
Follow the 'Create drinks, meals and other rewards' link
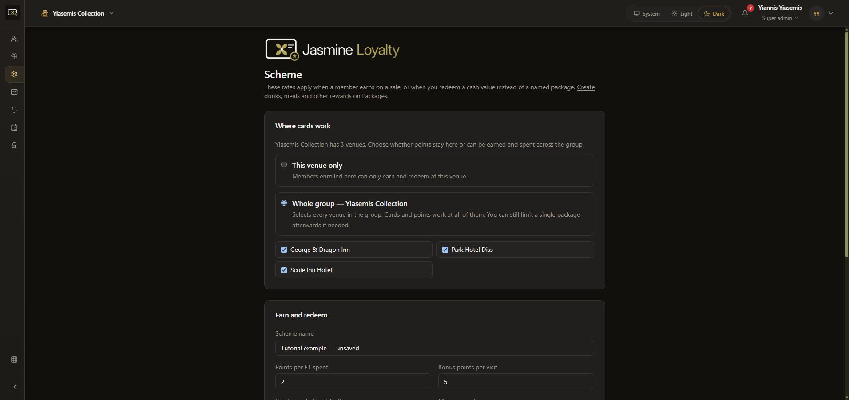click(429, 91)
